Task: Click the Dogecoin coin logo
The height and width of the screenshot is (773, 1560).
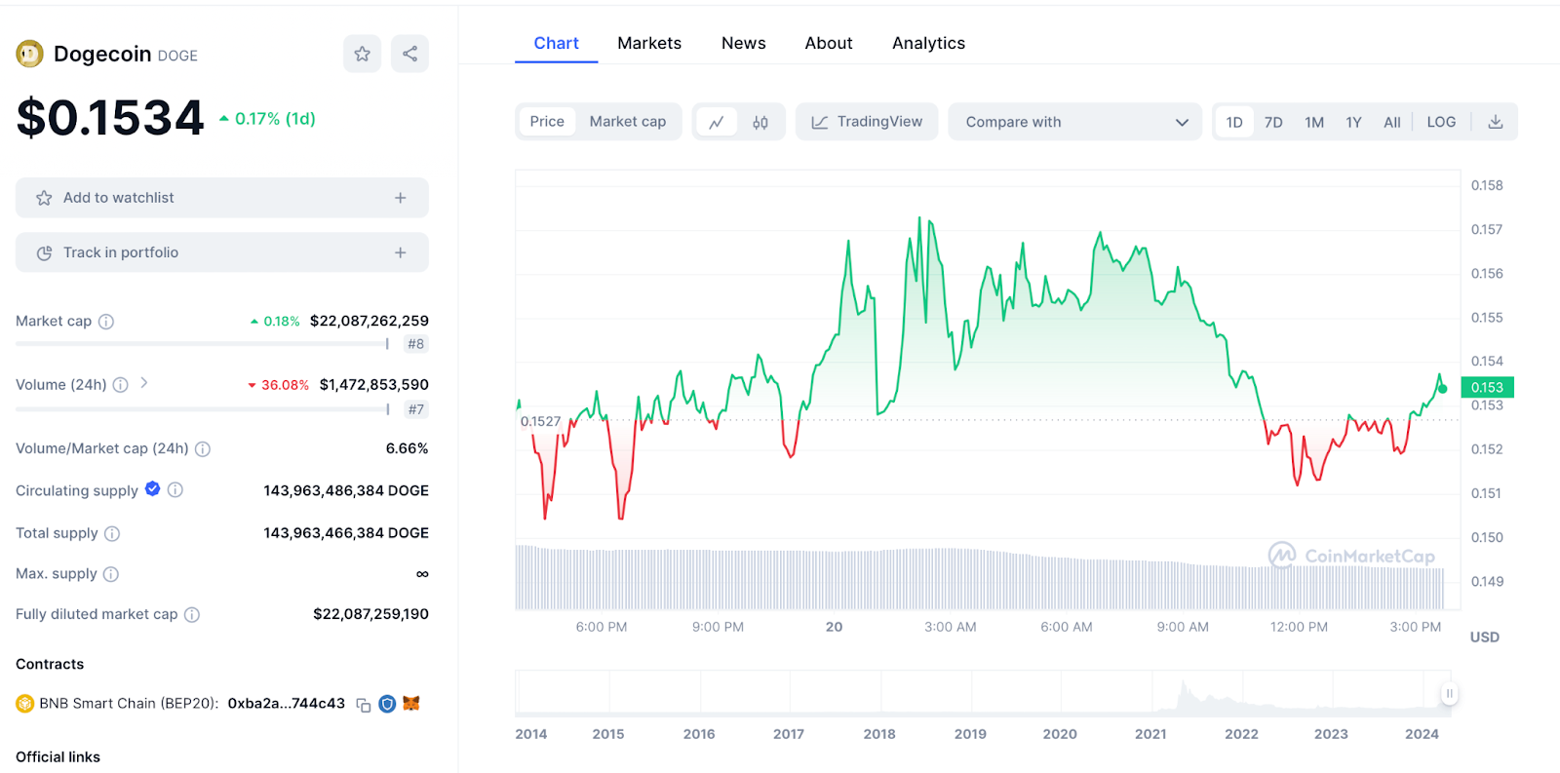Action: [30, 54]
